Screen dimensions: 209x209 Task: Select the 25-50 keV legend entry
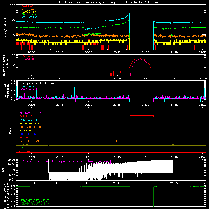[29, 14]
